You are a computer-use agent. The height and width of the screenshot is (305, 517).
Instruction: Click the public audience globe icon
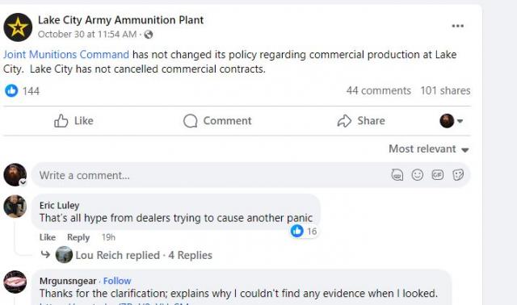[x=149, y=34]
